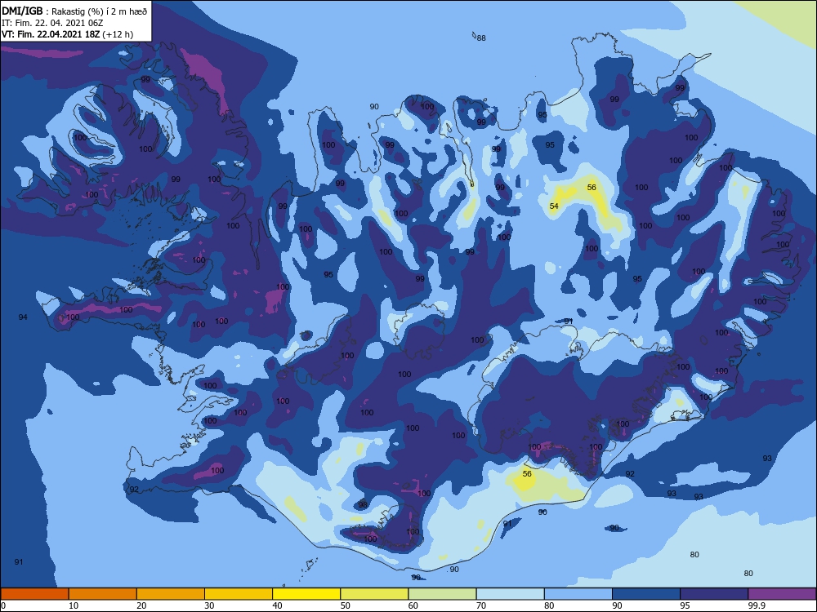Image resolution: width=817 pixels, height=612 pixels.
Task: Select the bright yellow 40–50 legend swatch
Action: 306,594
